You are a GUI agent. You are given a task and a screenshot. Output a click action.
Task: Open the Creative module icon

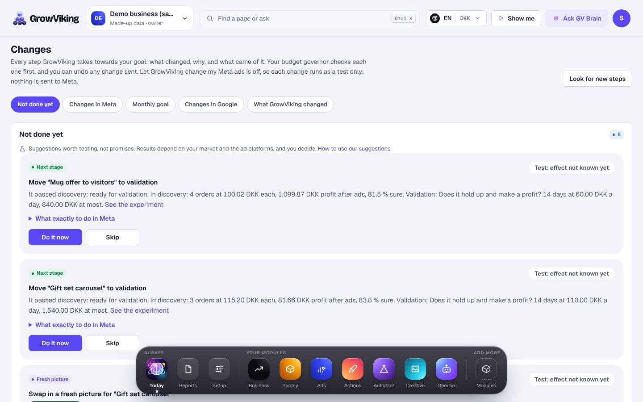(x=415, y=369)
